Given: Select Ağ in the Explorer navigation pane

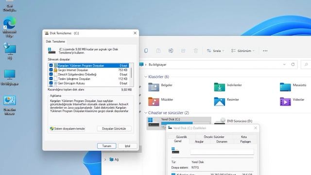Looking at the screenshot, I should point(114,159).
